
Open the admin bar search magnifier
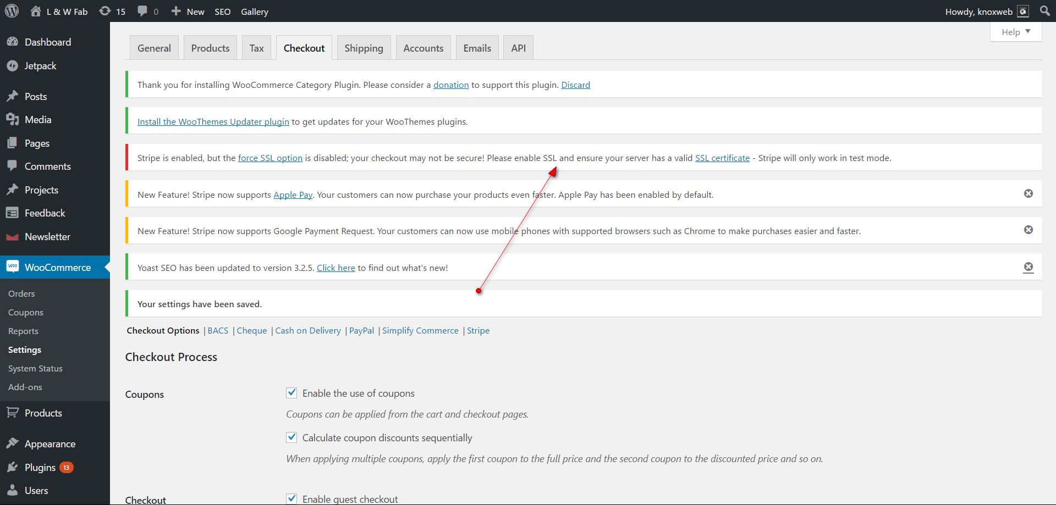pyautogui.click(x=1045, y=11)
